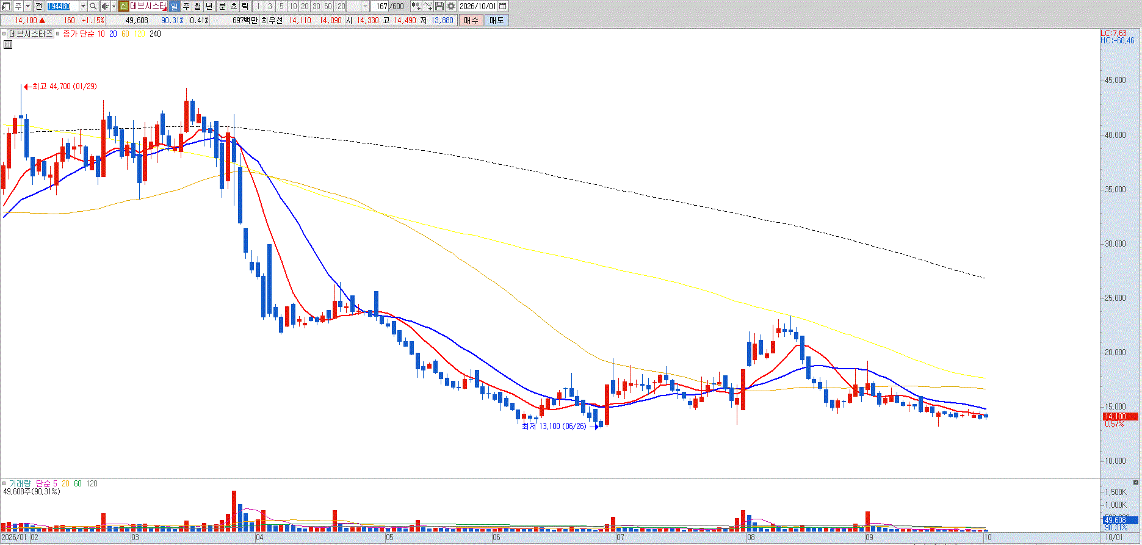Select the 주 weekly period button
This screenshot has height=545, width=1142.
point(186,6)
